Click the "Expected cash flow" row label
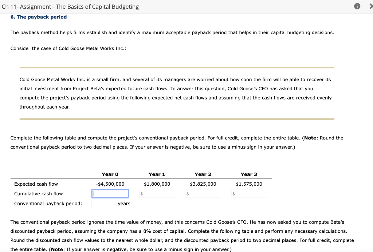373x252 pixels. pyautogui.click(x=36, y=184)
